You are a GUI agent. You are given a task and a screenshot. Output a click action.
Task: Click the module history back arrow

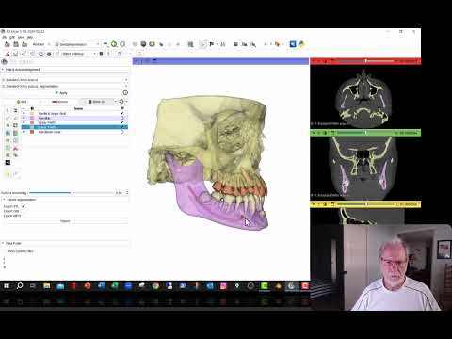[105, 44]
